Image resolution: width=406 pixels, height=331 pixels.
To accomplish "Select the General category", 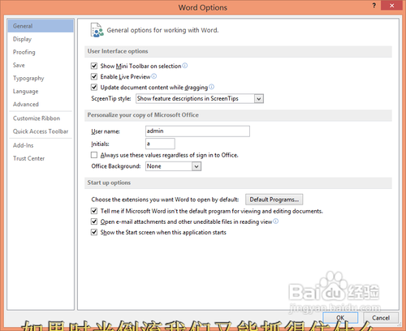I will click(x=41, y=26).
